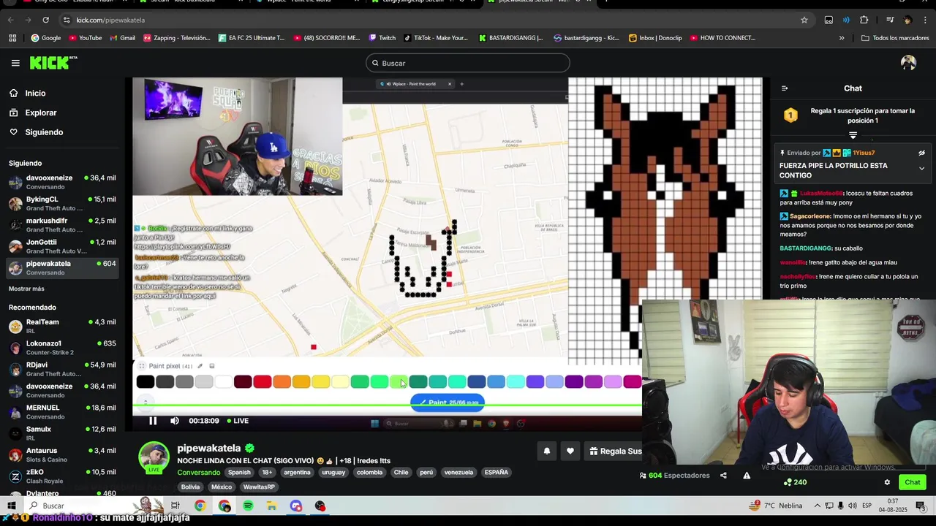Click the site info icon in address bar
The image size is (936, 526).
(67, 20)
